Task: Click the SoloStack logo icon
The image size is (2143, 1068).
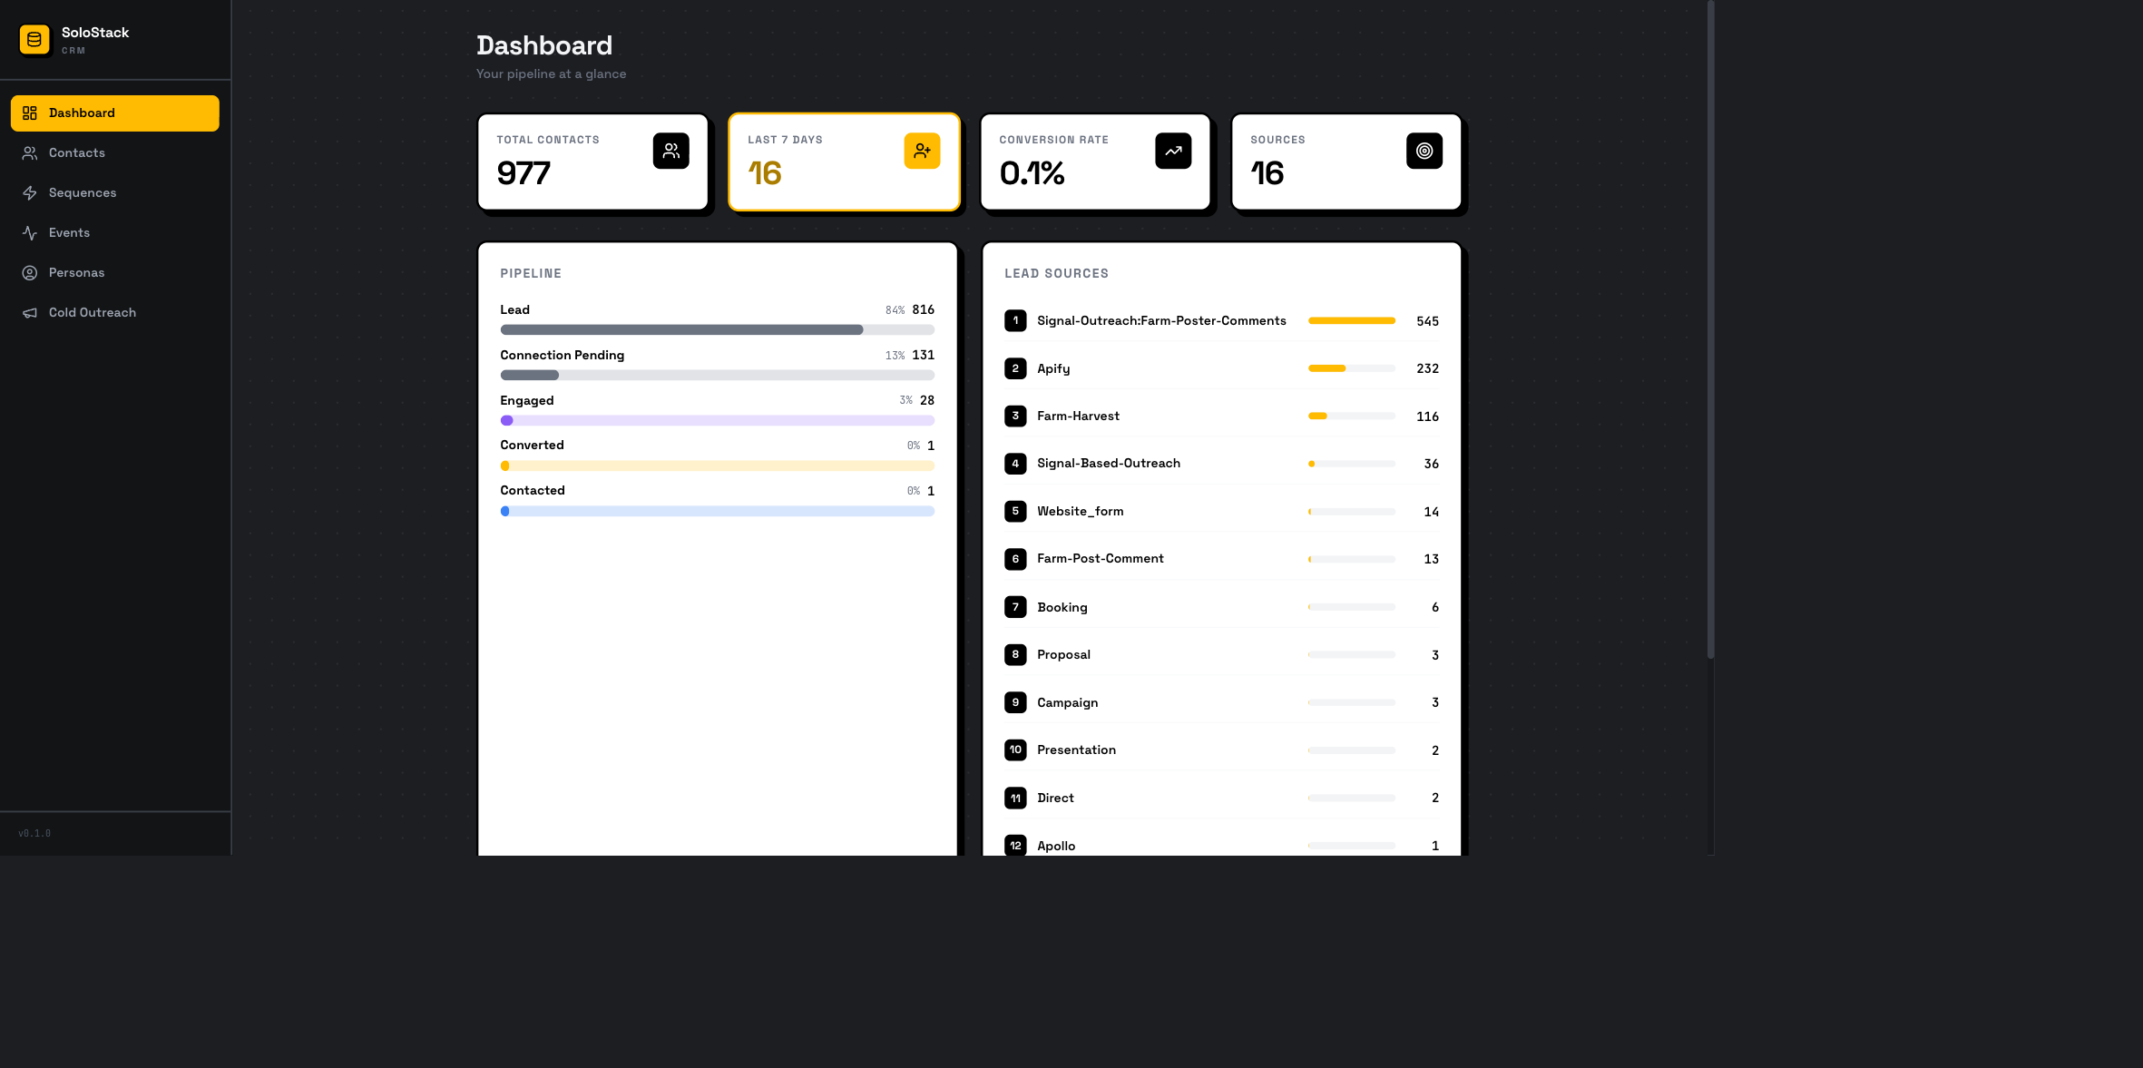Action: click(34, 39)
